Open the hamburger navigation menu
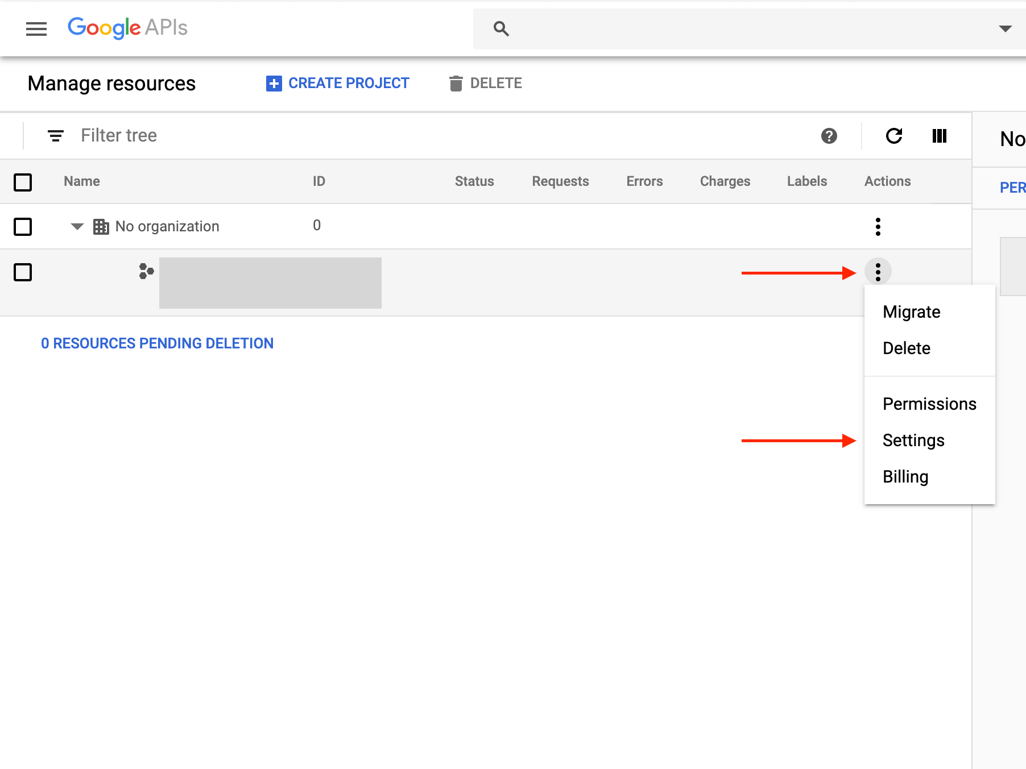The width and height of the screenshot is (1026, 769). tap(36, 28)
